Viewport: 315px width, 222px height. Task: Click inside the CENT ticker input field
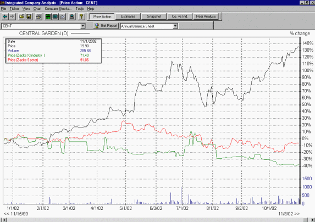point(41,26)
